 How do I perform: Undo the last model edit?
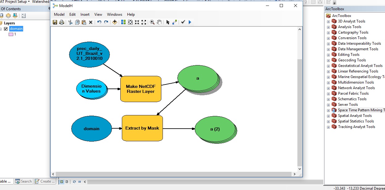pyautogui.click(x=99, y=22)
